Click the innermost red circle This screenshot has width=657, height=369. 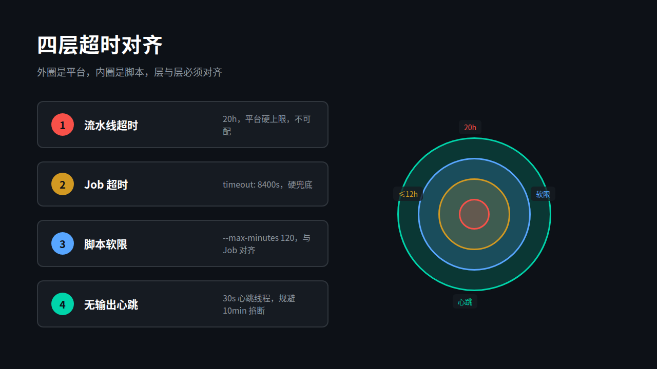(x=474, y=214)
